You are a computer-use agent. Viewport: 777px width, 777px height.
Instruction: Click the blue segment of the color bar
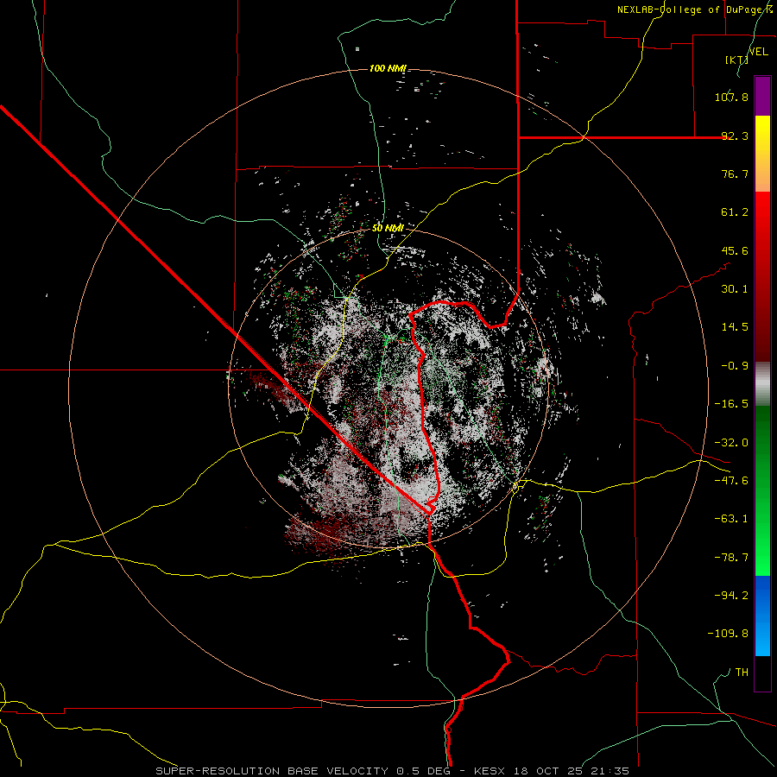762,616
